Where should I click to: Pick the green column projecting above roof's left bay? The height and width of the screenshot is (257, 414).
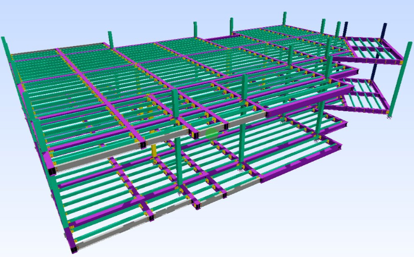(110, 39)
